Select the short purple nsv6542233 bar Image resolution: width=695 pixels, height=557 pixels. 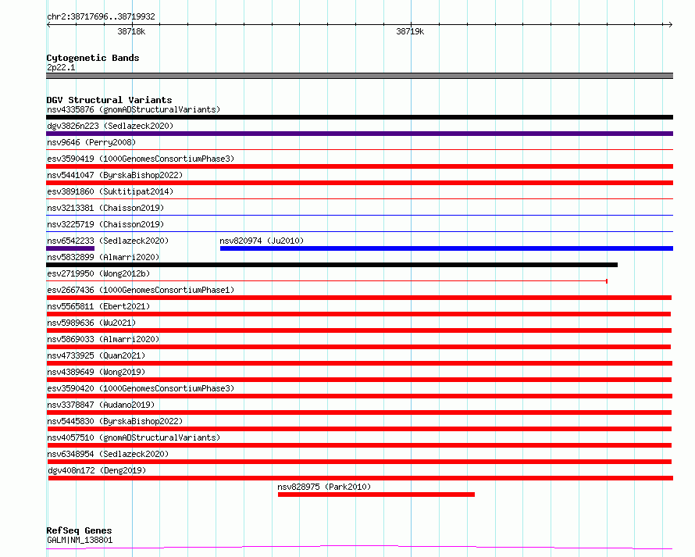point(70,248)
